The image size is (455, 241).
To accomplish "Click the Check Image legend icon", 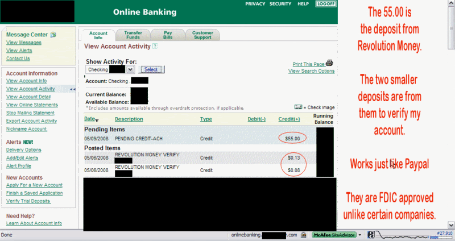I will point(298,107).
